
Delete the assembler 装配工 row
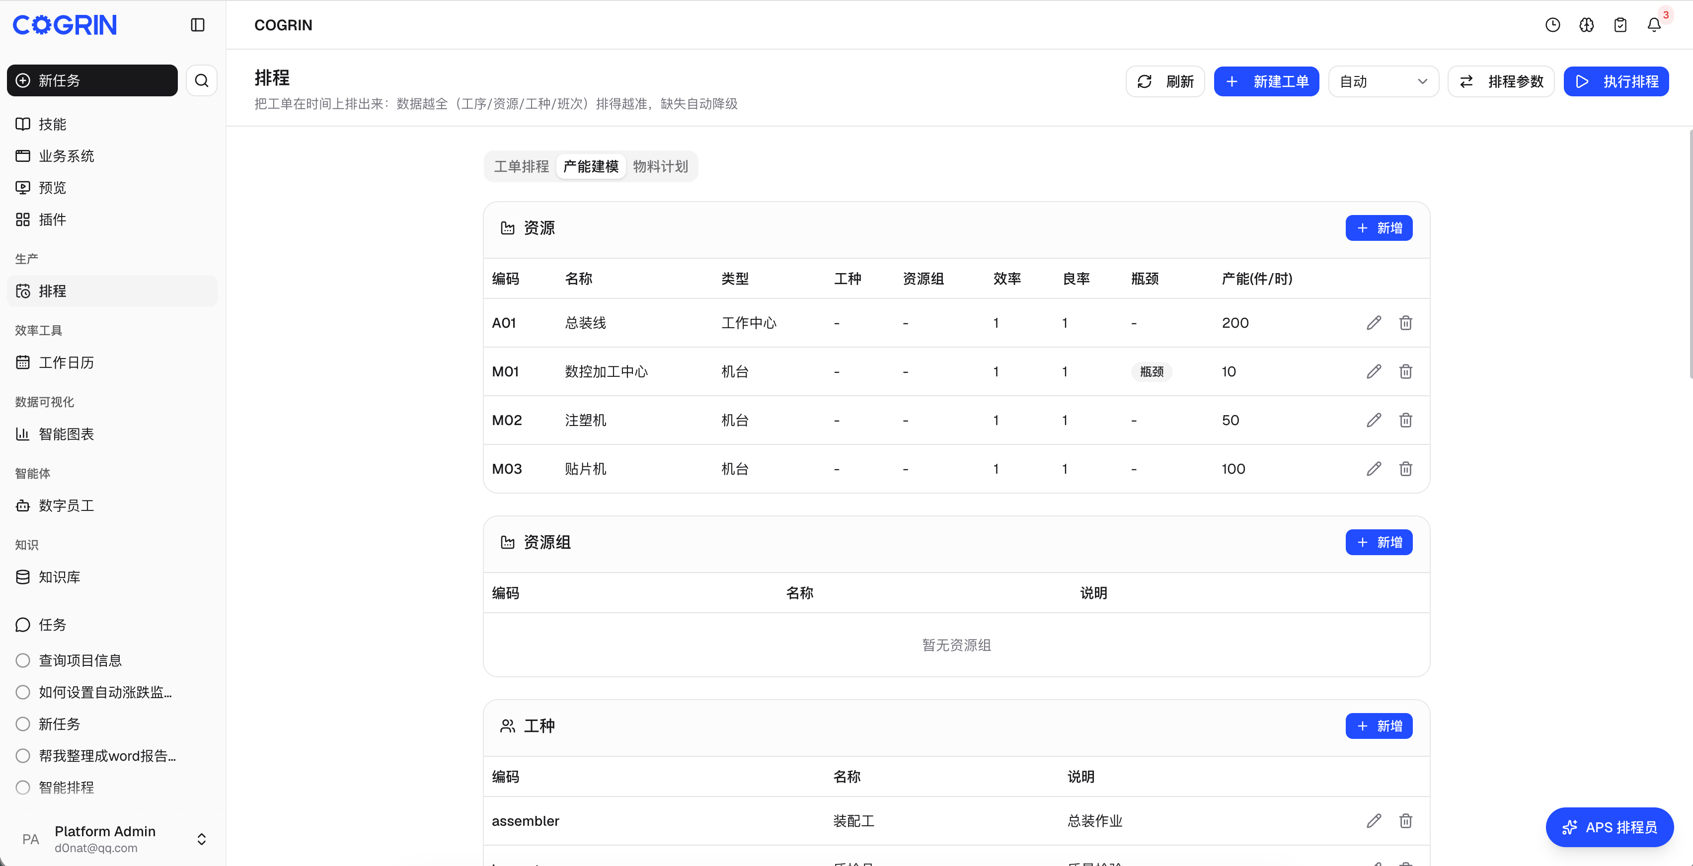click(1406, 821)
